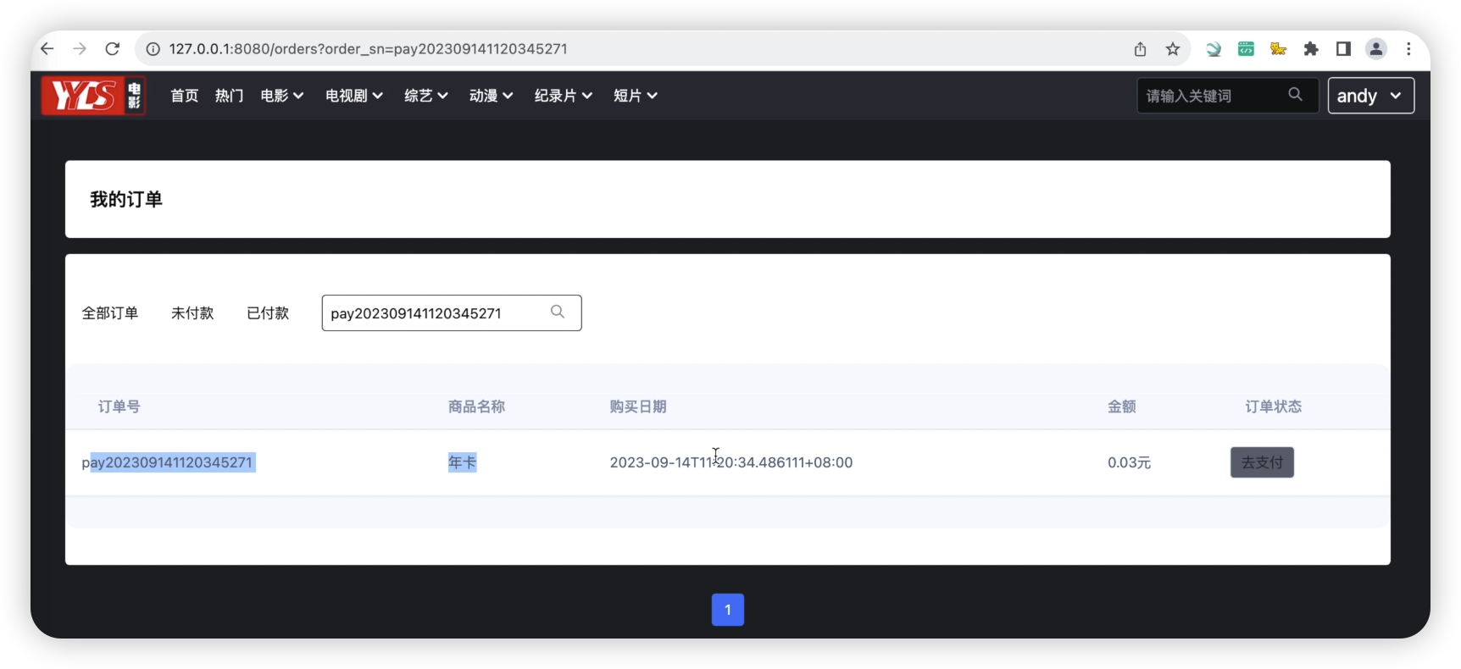Click the YCS logo

point(94,96)
